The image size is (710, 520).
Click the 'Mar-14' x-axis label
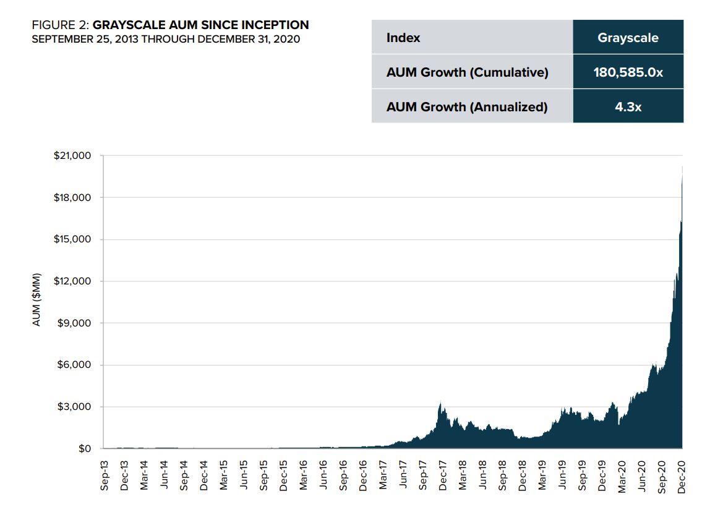tap(144, 475)
